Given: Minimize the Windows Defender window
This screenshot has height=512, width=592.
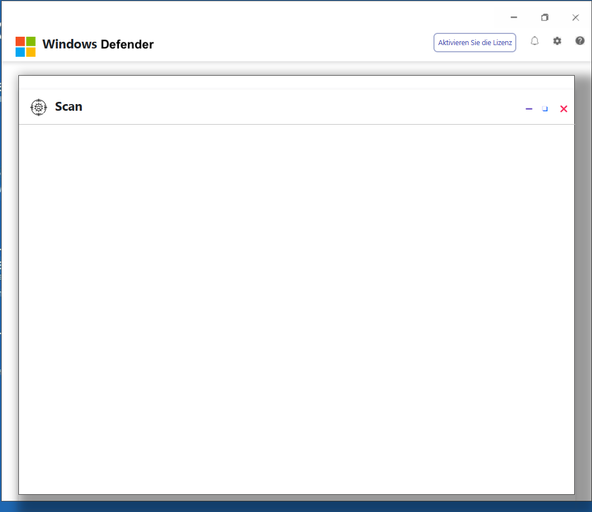Looking at the screenshot, I should (514, 17).
